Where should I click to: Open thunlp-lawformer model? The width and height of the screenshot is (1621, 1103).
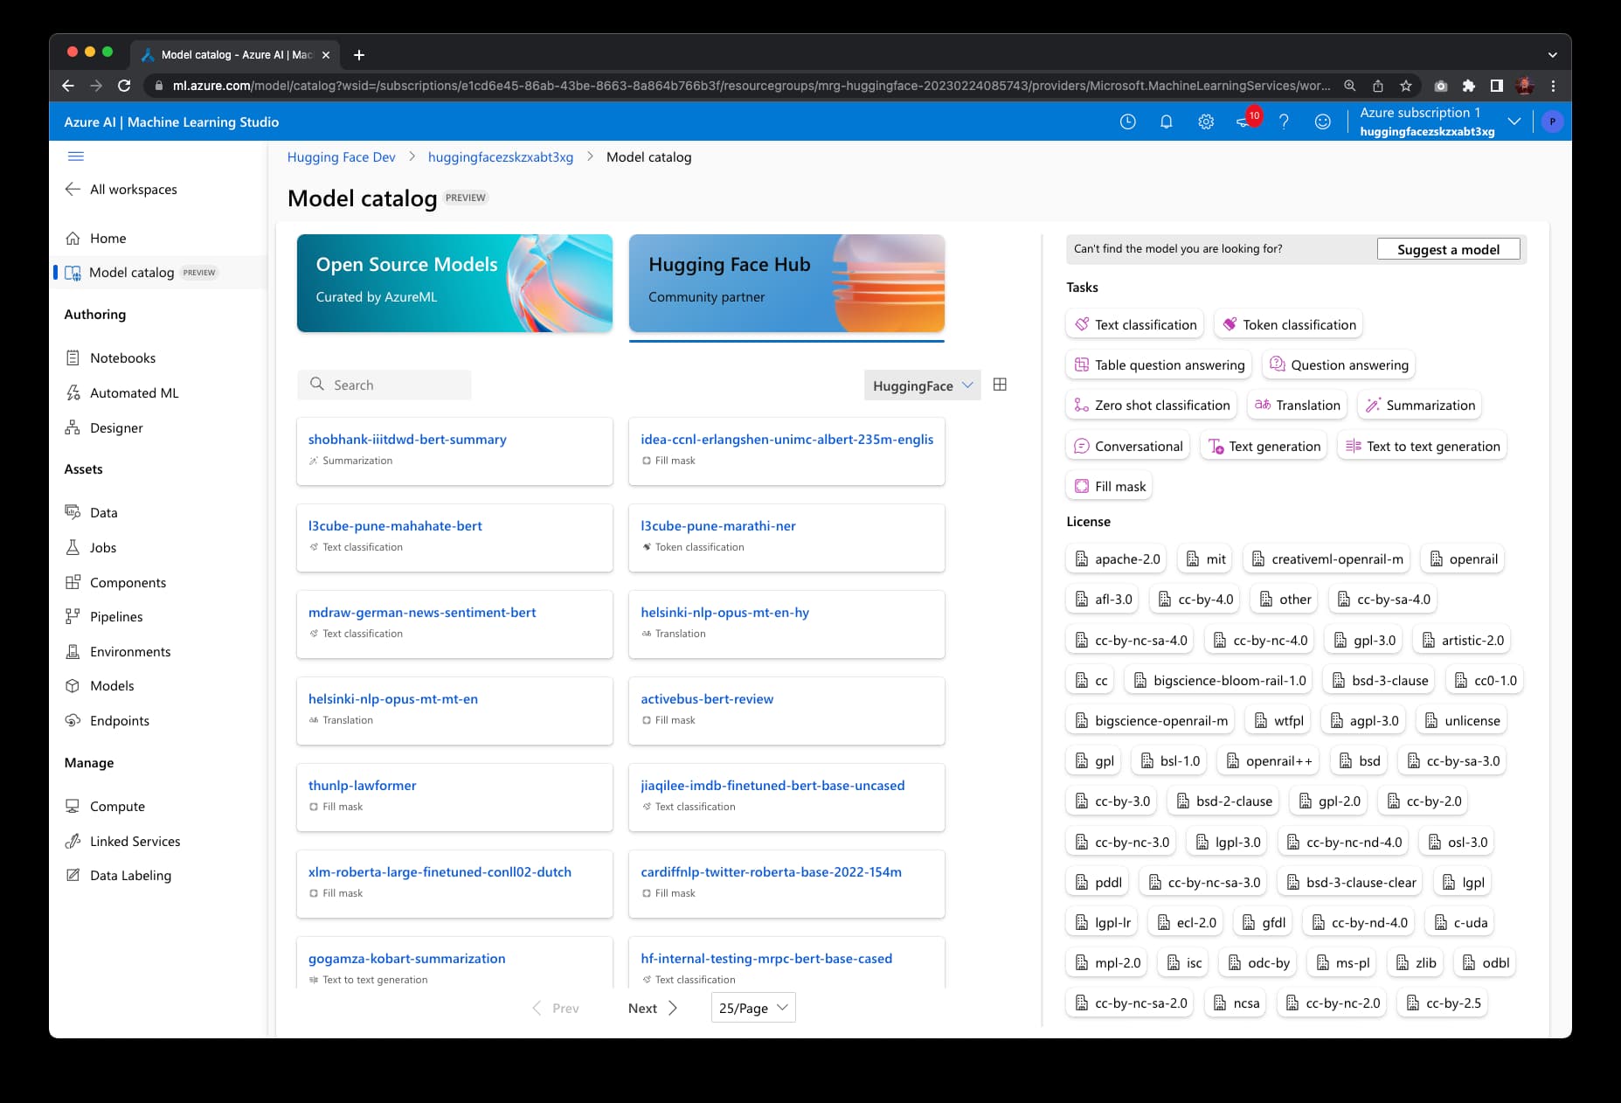362,785
